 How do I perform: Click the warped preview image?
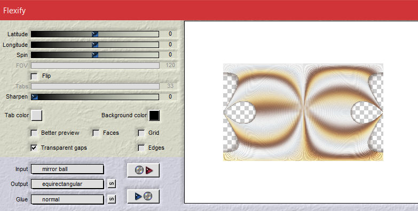point(303,112)
